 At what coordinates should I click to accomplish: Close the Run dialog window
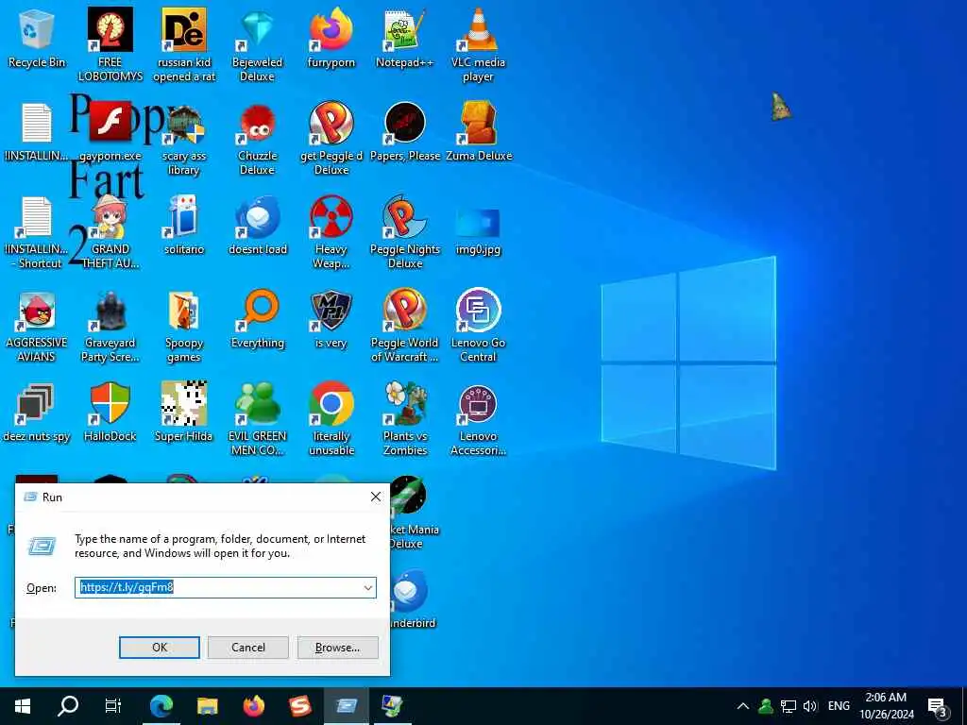click(376, 497)
